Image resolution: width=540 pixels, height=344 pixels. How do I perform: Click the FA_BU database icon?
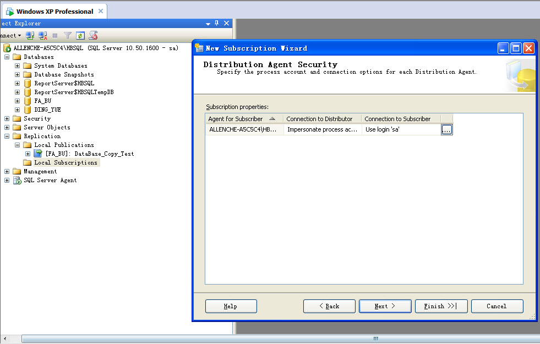point(28,101)
